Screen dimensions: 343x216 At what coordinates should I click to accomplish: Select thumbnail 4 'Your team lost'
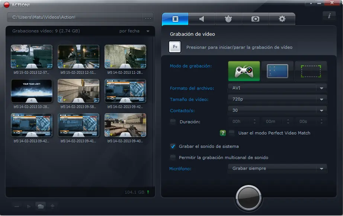click(x=32, y=91)
